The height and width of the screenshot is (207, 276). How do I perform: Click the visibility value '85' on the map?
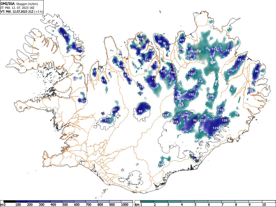click(x=163, y=71)
